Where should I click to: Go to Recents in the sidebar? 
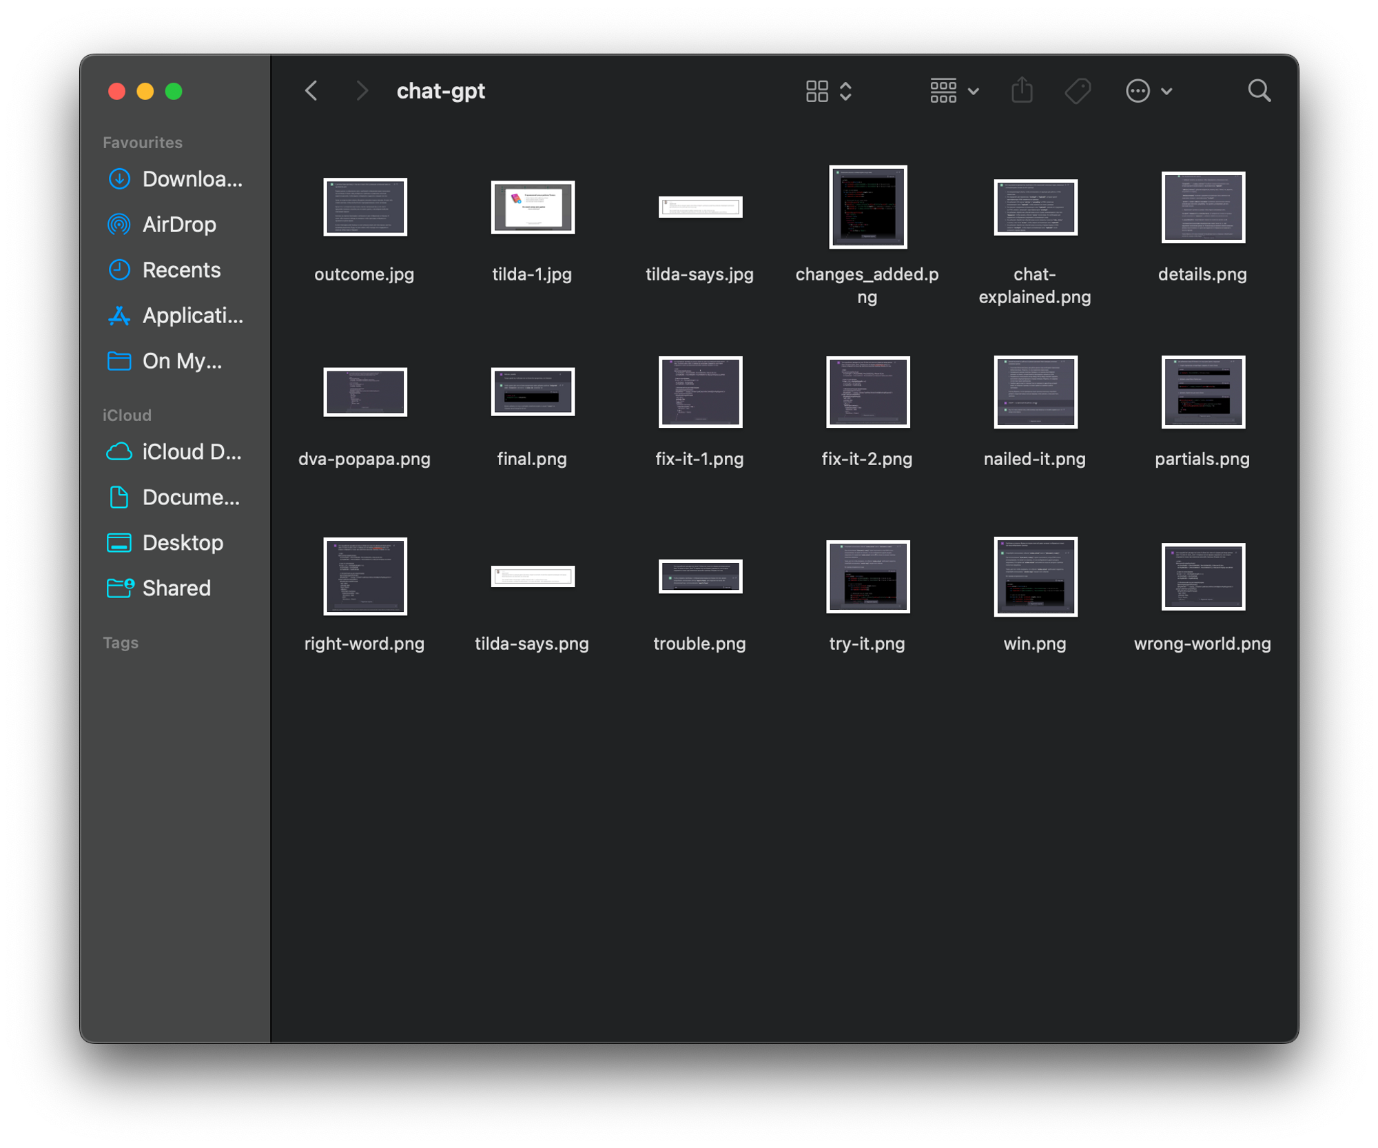pos(181,270)
